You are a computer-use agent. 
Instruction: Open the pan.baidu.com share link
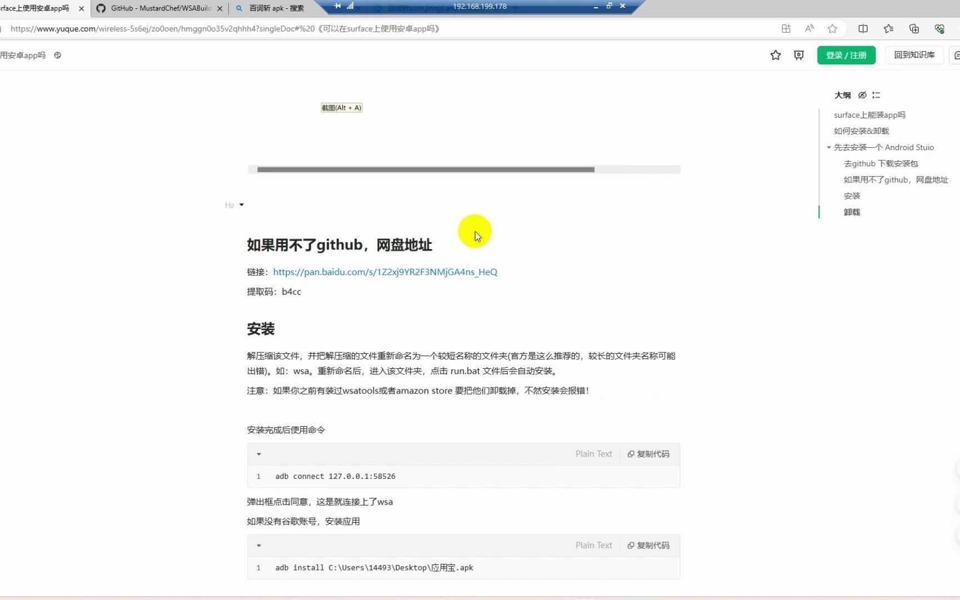(385, 272)
